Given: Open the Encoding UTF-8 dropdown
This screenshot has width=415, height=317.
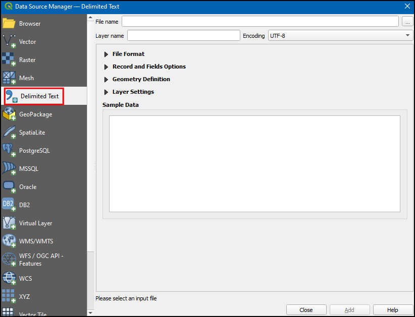Looking at the screenshot, I should [x=340, y=36].
